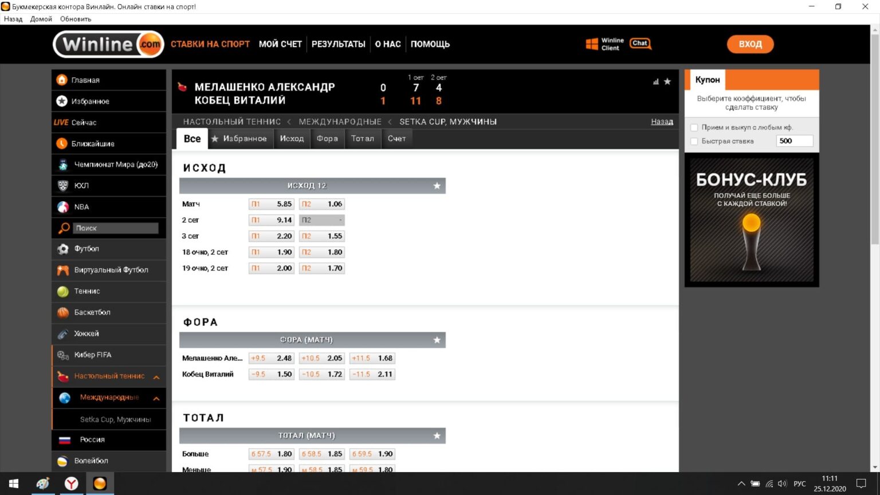
Task: Select the Теннис ball icon
Action: tap(63, 292)
